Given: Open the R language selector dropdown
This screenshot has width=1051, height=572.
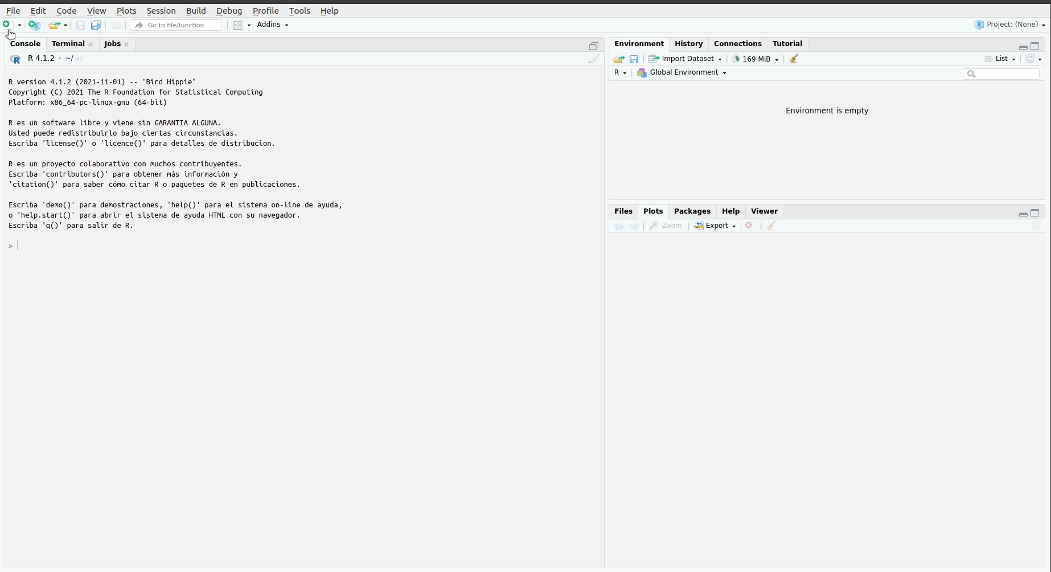Looking at the screenshot, I should [620, 72].
